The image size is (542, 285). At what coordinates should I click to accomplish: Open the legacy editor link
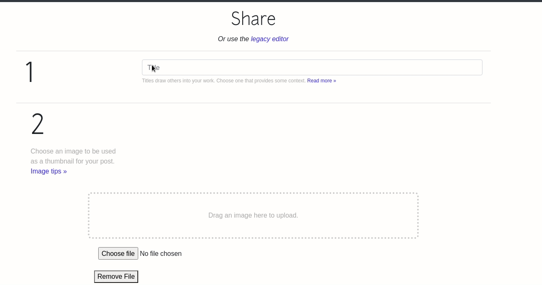269,39
